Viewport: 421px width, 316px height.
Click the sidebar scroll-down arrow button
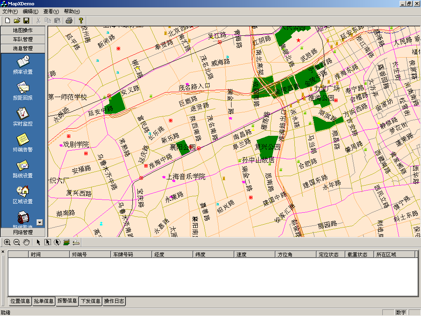(39, 223)
